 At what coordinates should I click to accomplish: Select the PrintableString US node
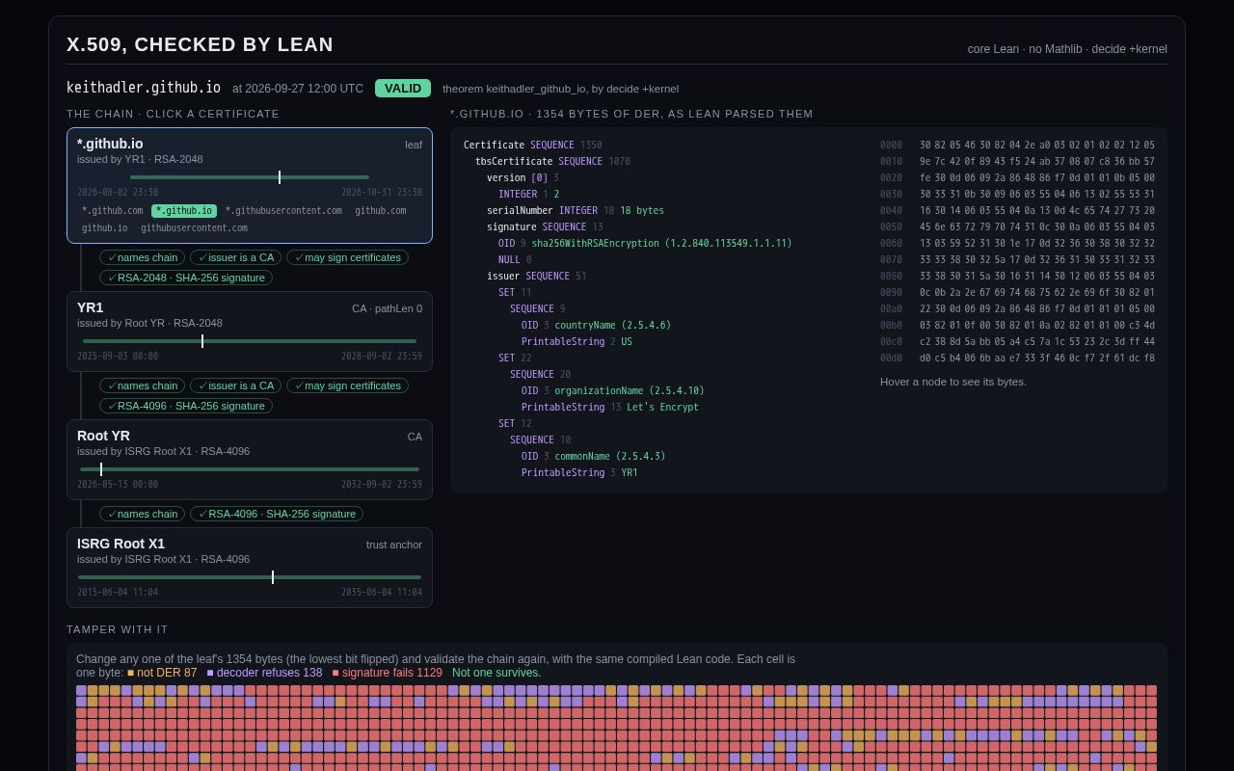tap(577, 342)
